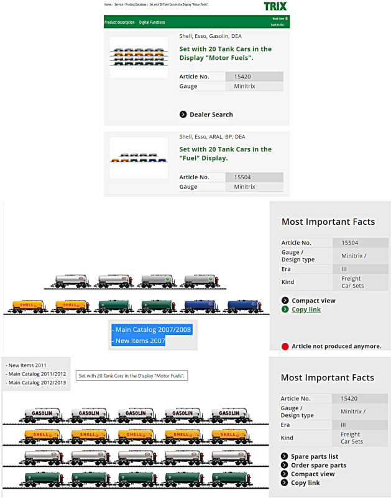This screenshot has height=498, width=391.
Task: Click the Compact view arrow icon for article 15504
Action: pos(285,301)
